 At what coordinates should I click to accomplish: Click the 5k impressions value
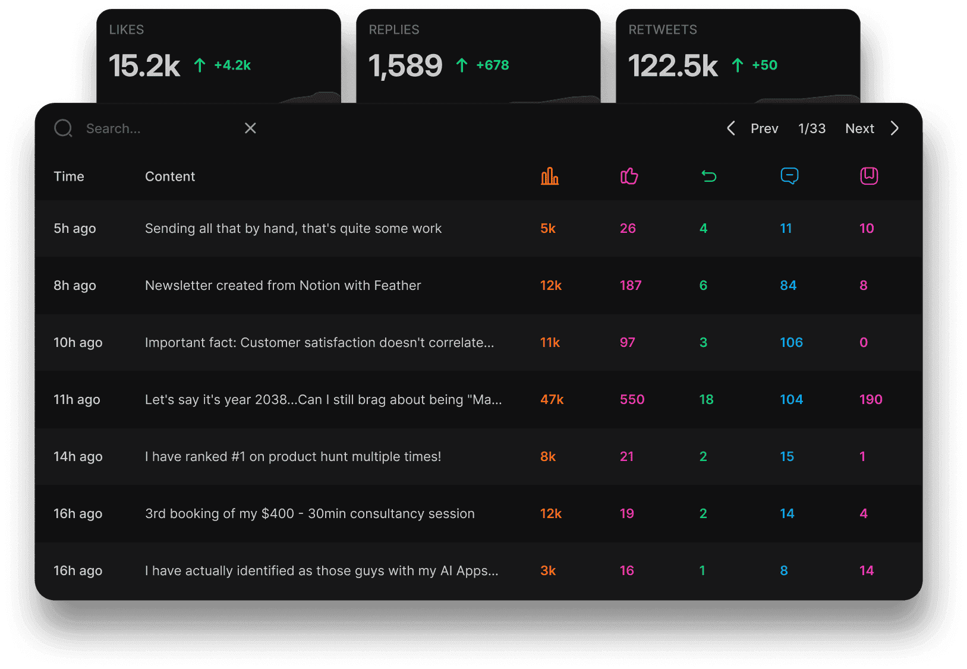(x=548, y=228)
